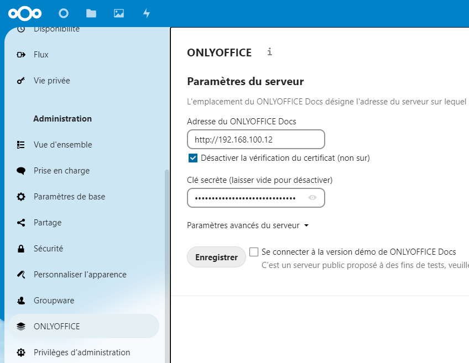Click the info icon next to ONLYOFFICE heading

(269, 52)
